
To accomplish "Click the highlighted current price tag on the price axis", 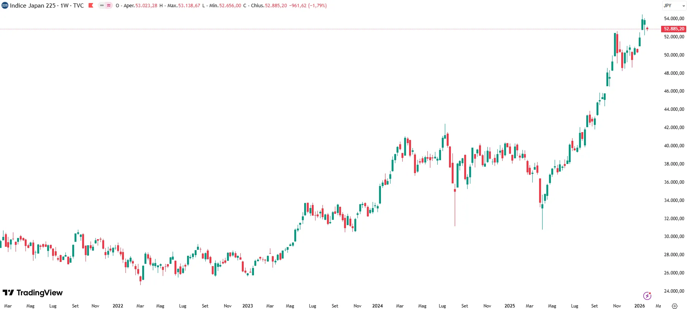I will pos(674,29).
